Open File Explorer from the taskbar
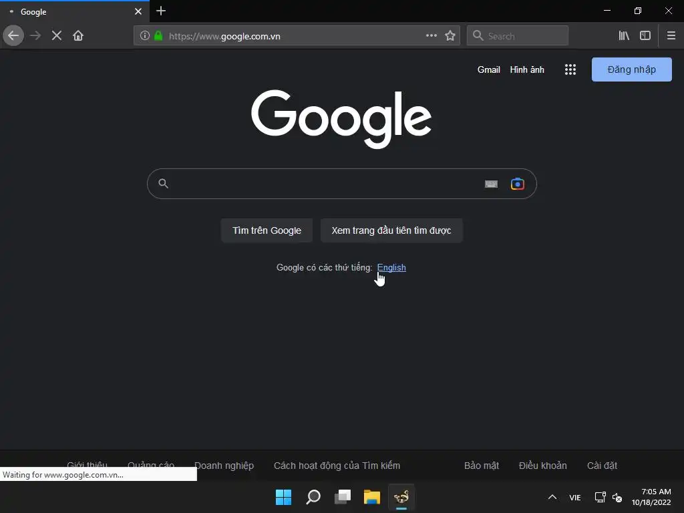The image size is (684, 513). pyautogui.click(x=372, y=497)
